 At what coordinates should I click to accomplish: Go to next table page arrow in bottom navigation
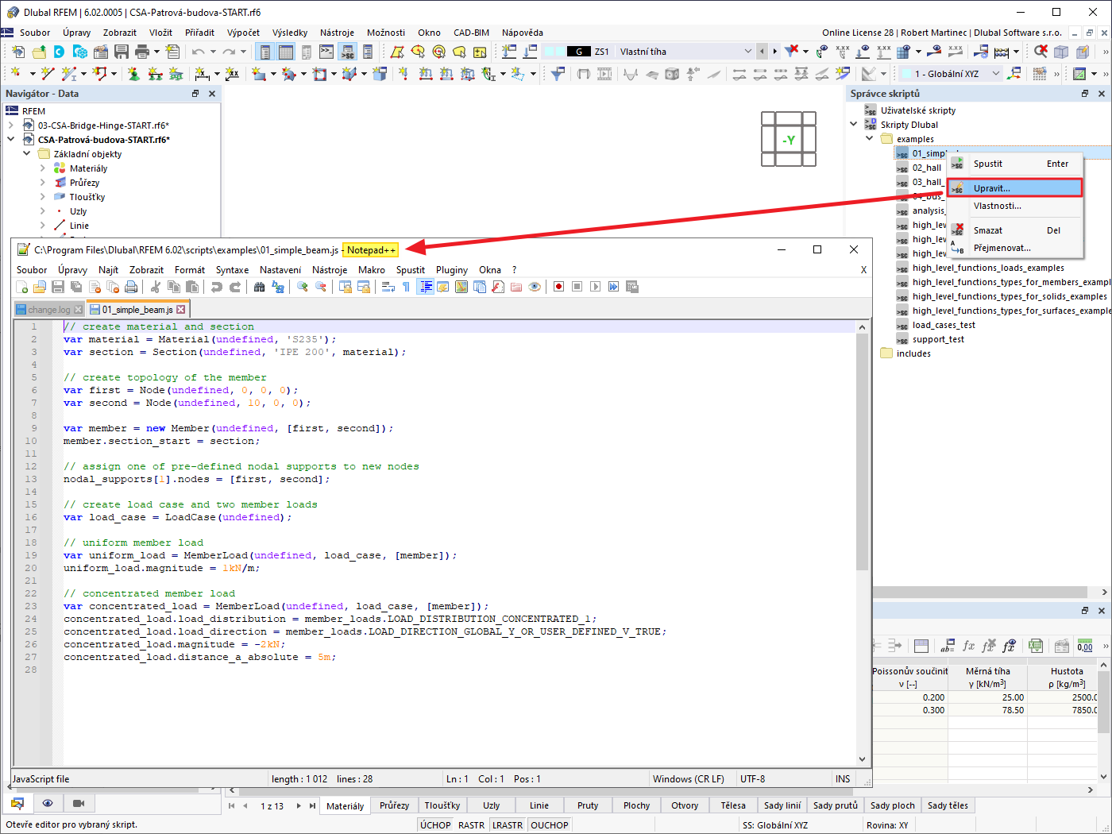299,805
